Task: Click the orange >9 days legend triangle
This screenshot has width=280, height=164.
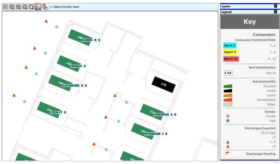Action: coord(228,146)
